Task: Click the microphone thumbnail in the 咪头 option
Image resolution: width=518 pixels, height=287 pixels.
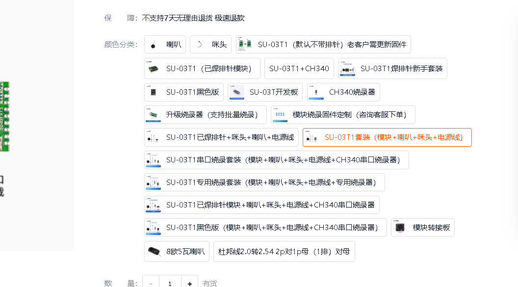Action: 200,44
